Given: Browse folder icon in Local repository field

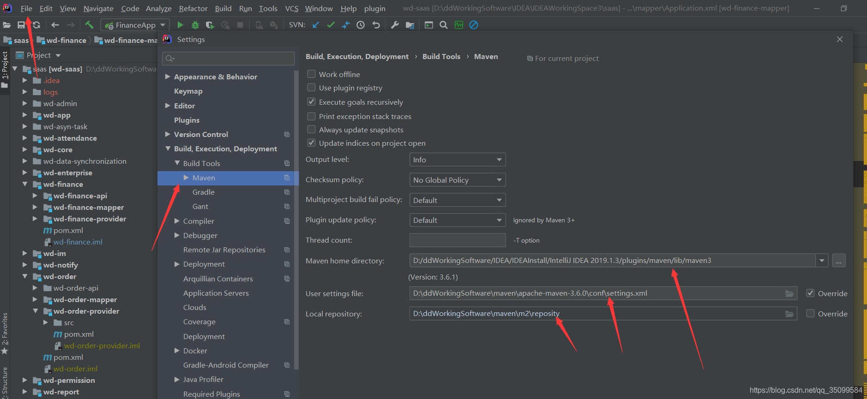Looking at the screenshot, I should point(789,314).
